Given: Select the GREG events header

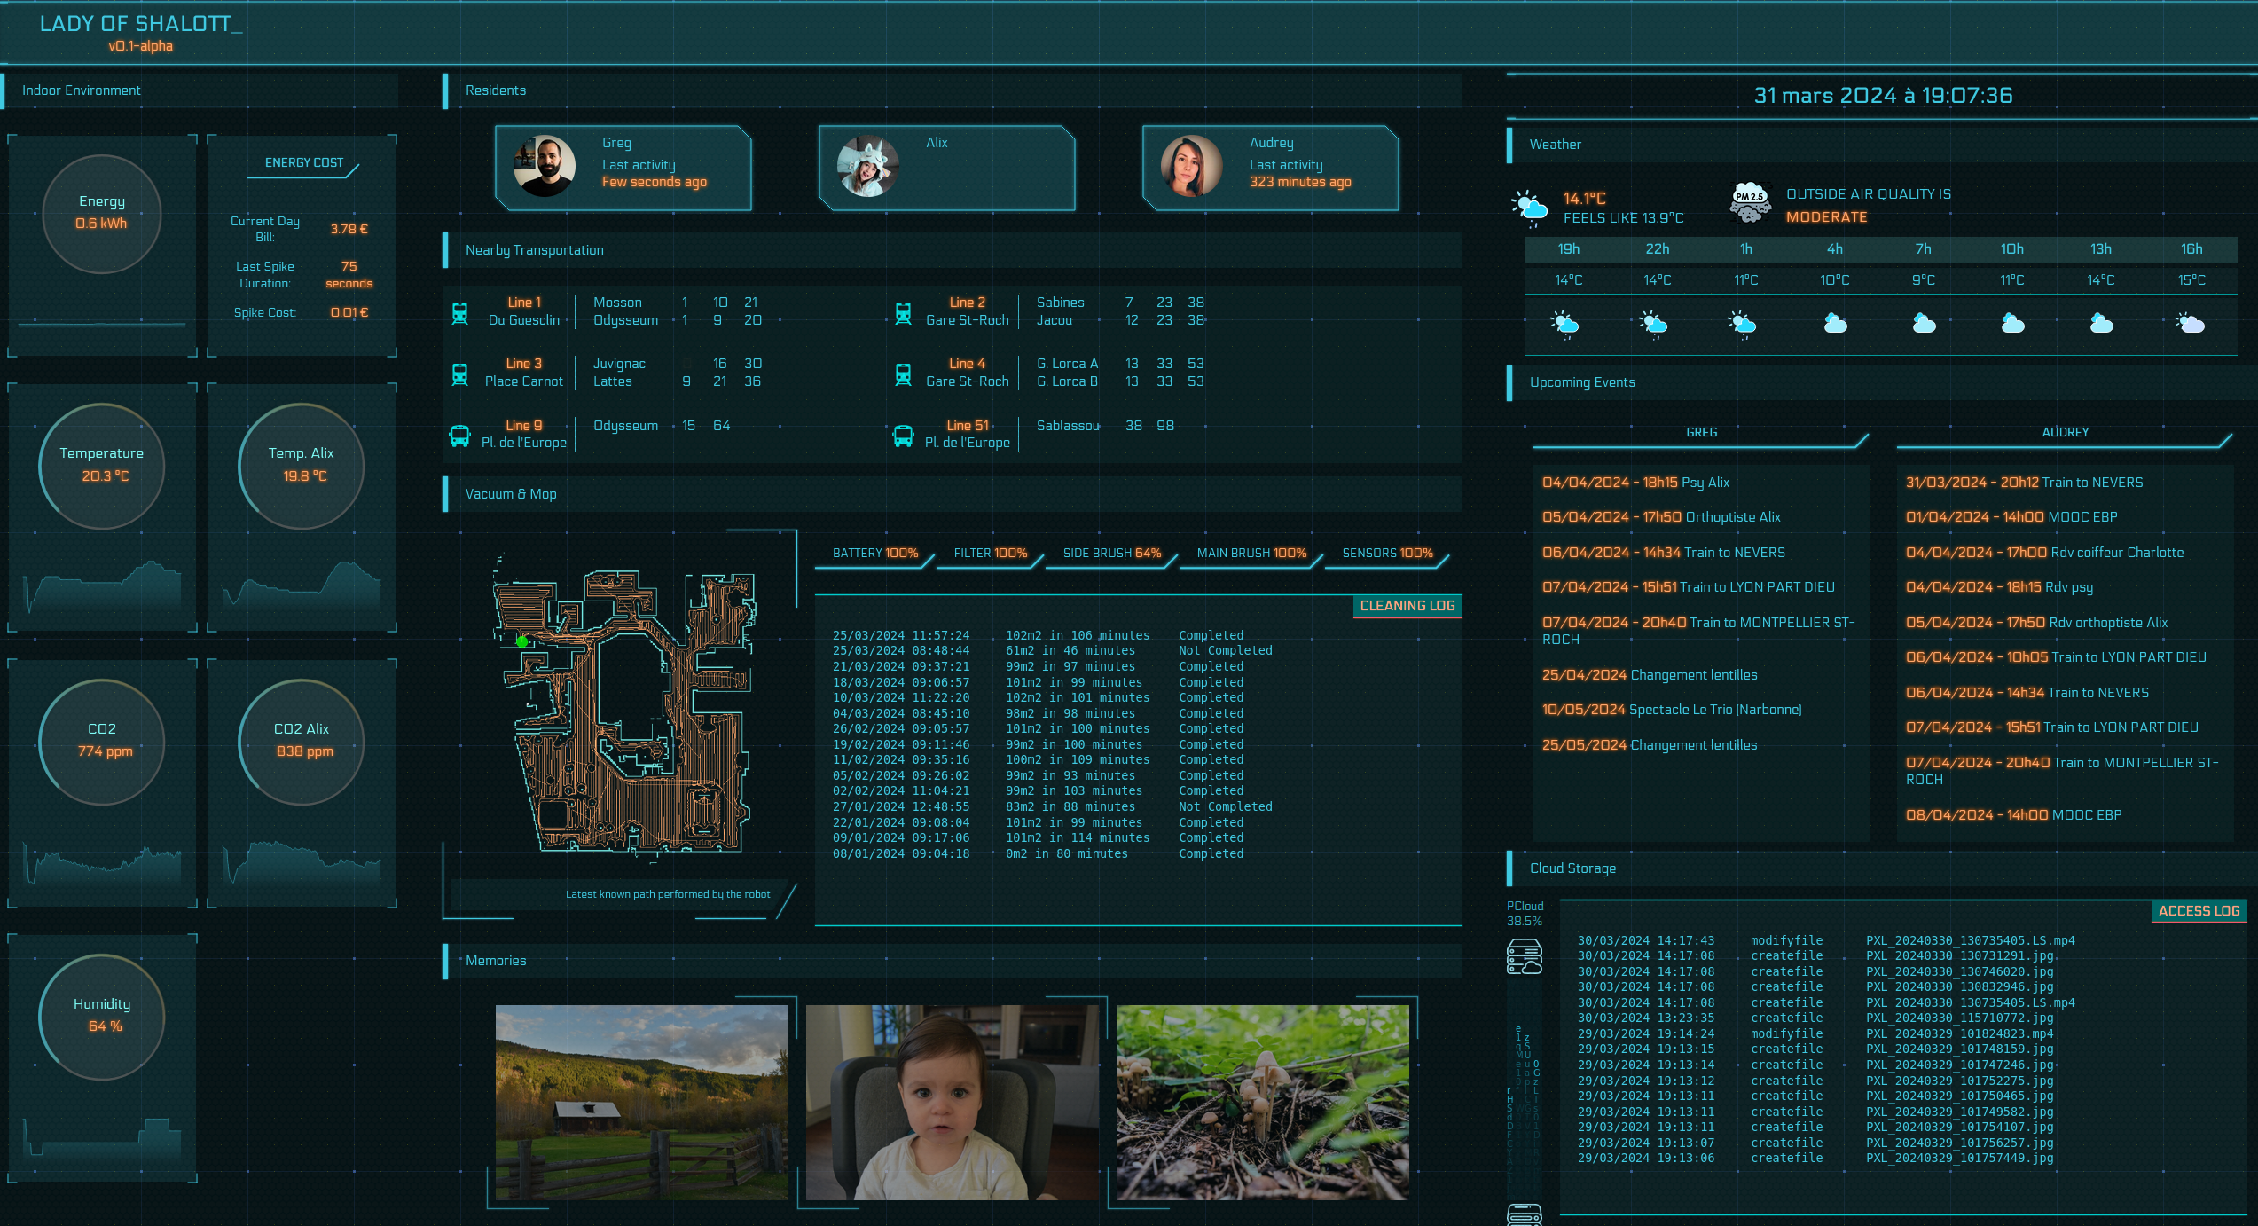Looking at the screenshot, I should point(1700,432).
